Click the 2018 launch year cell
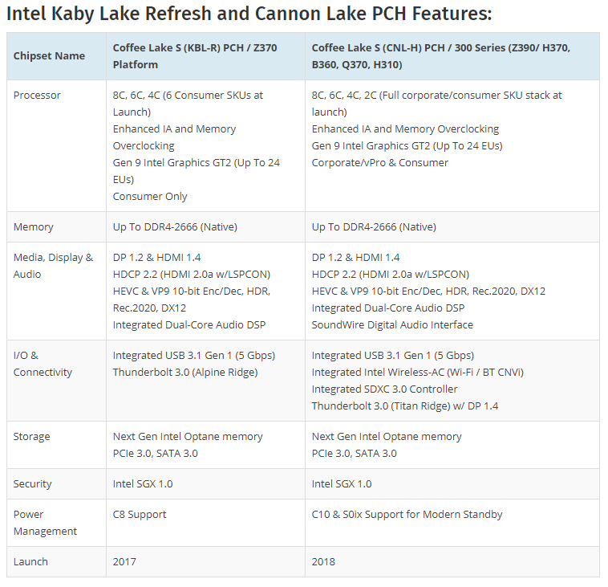 (x=323, y=562)
